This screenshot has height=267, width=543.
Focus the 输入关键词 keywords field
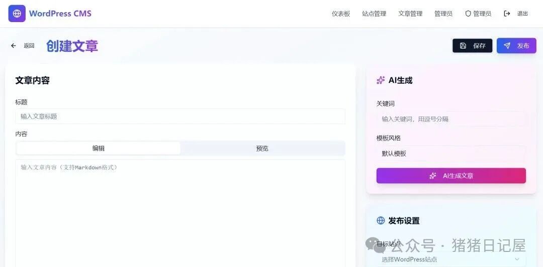(x=451, y=119)
